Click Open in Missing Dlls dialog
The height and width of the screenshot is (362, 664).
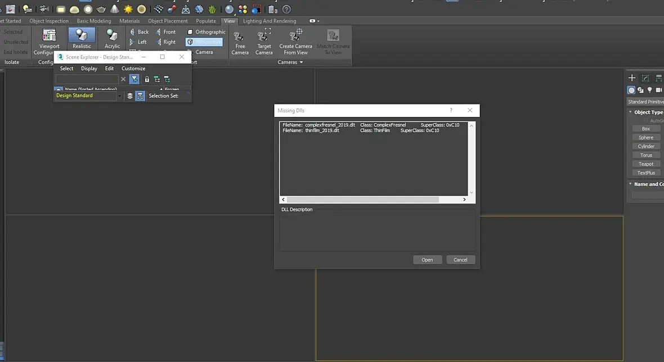(427, 260)
